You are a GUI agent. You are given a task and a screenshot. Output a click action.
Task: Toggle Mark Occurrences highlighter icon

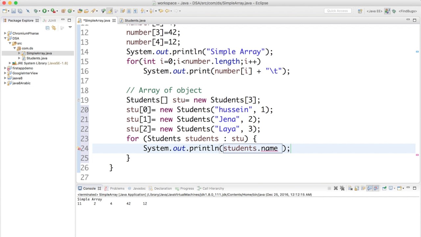(x=110, y=11)
